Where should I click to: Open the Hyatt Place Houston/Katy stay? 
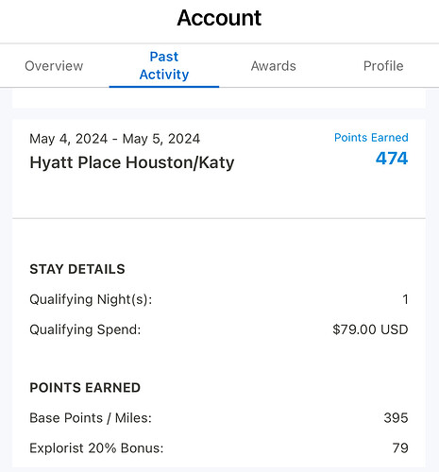(132, 162)
